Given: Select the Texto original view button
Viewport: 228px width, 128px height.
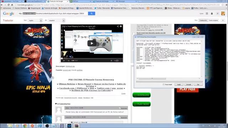Looking at the screenshot, I should coord(213,21).
